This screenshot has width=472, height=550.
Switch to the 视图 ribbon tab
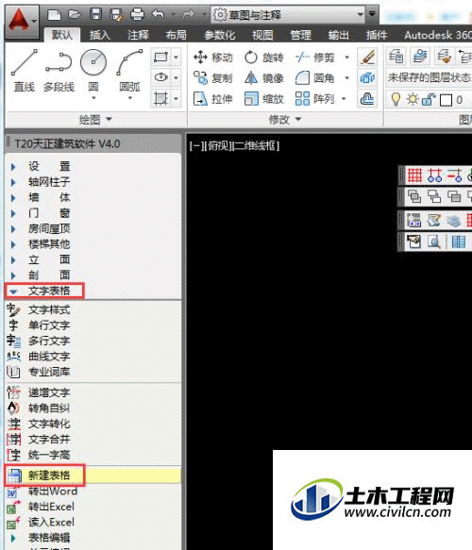[x=262, y=35]
